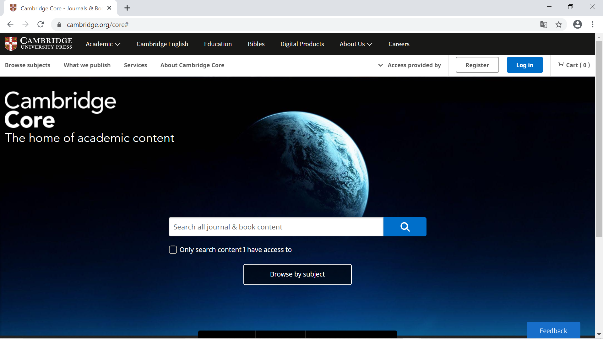Click the Cambridge University Press logo
The height and width of the screenshot is (339, 603).
(x=38, y=44)
